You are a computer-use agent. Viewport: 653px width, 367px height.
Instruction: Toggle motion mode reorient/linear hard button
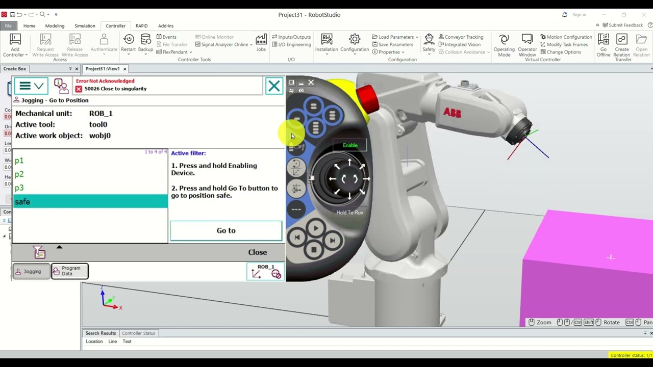pyautogui.click(x=296, y=167)
